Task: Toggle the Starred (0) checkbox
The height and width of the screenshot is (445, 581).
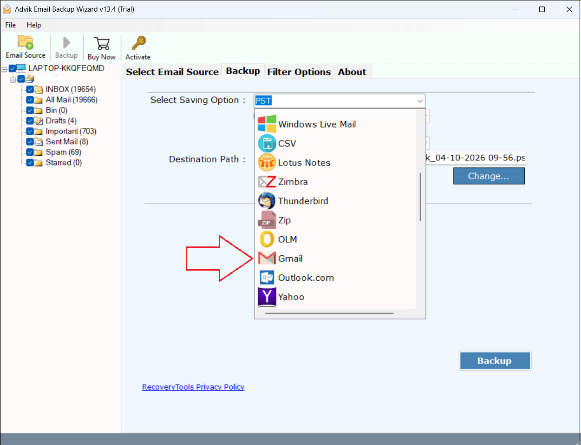Action: coord(30,163)
